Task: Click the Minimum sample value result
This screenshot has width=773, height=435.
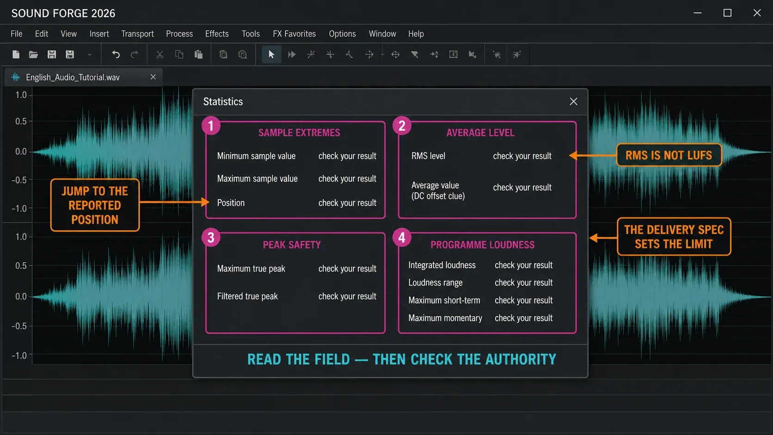Action: [x=347, y=156]
